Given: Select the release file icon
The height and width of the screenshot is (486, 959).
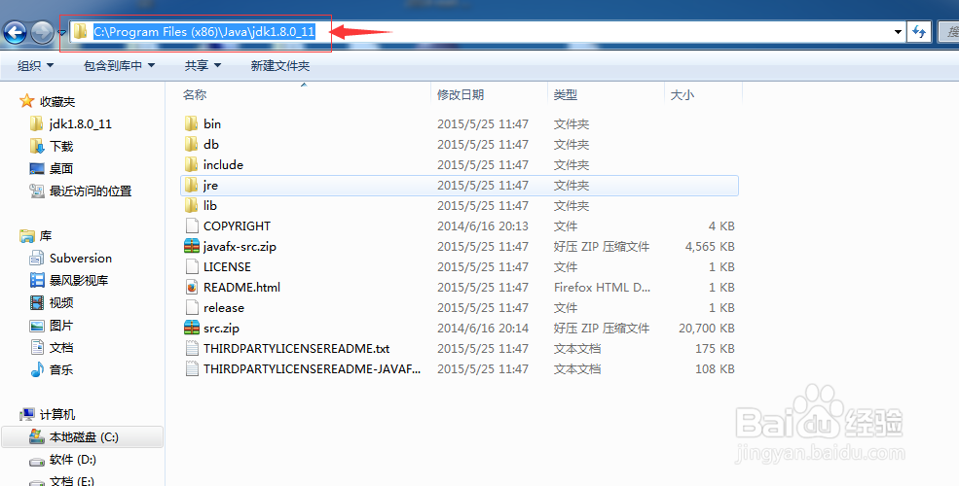Looking at the screenshot, I should click(192, 308).
